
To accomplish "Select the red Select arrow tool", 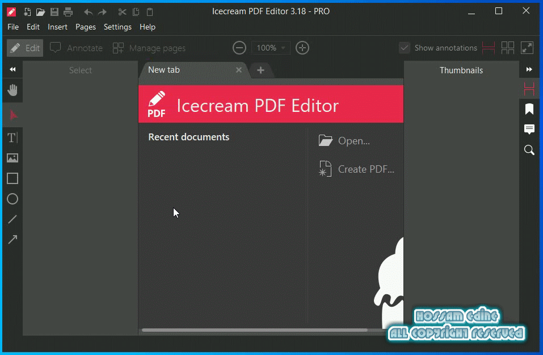I will pos(13,115).
